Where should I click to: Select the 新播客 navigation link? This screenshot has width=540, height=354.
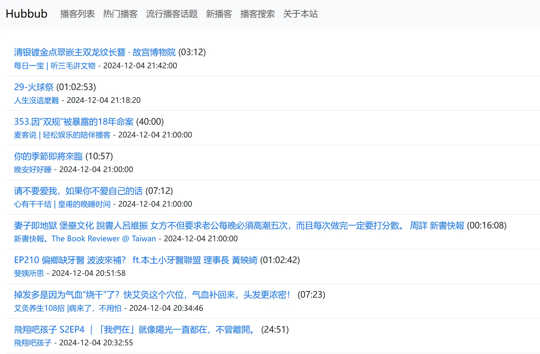pyautogui.click(x=219, y=14)
